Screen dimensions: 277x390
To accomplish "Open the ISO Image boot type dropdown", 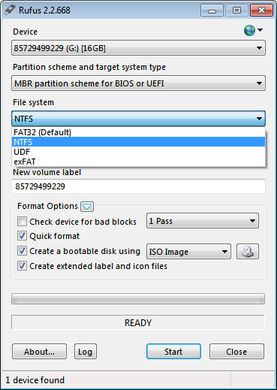I will pyautogui.click(x=188, y=252).
